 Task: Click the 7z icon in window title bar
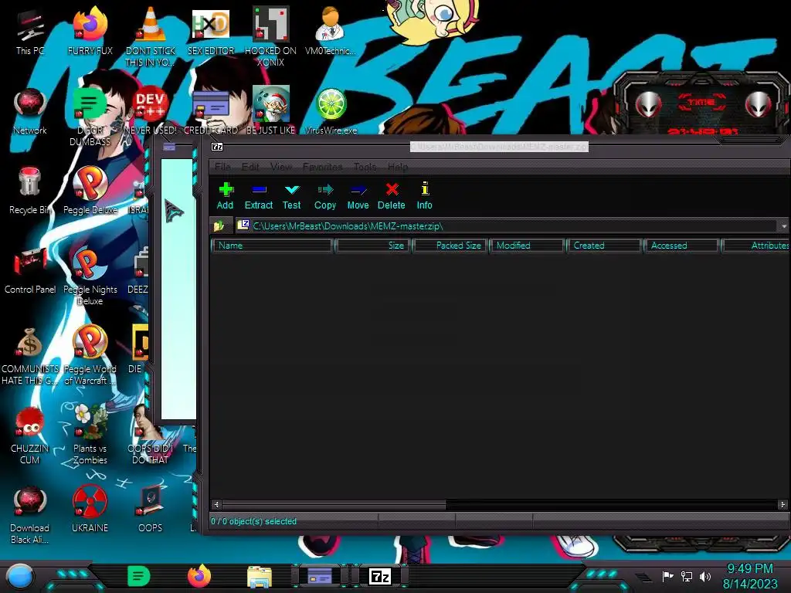[x=217, y=147]
